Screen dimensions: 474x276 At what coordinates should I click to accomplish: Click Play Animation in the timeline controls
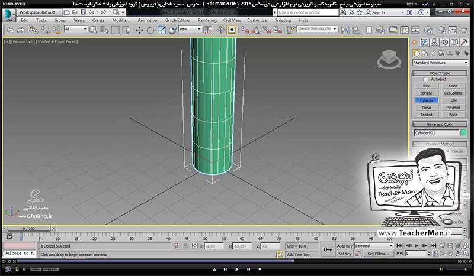[417, 246]
